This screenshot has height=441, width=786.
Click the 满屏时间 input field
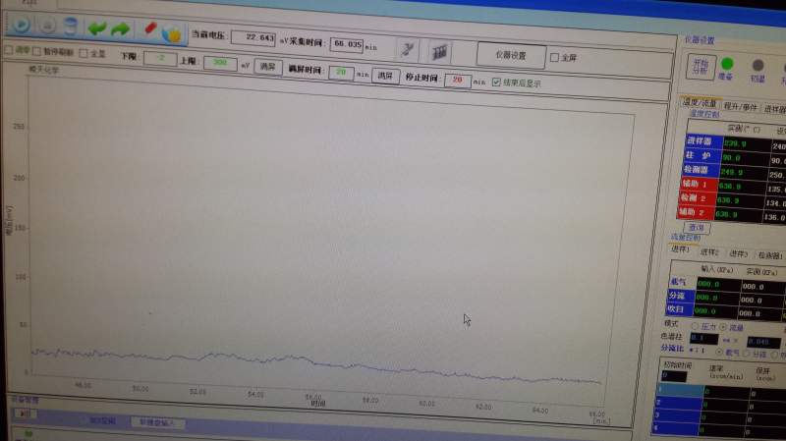pyautogui.click(x=341, y=72)
